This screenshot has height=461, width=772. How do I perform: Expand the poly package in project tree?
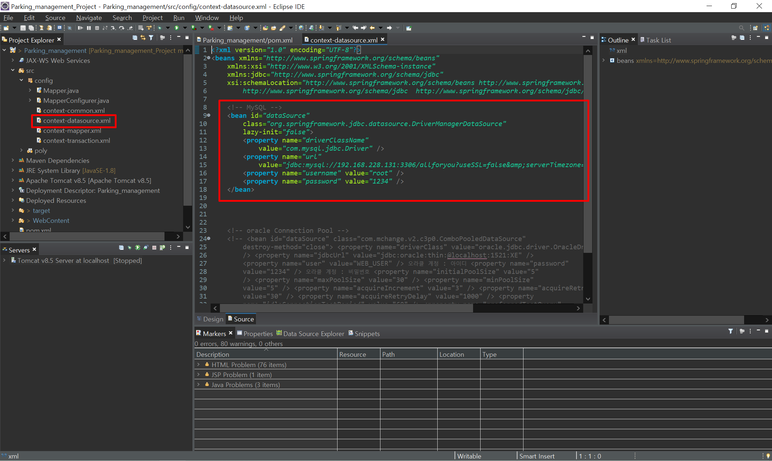21,150
